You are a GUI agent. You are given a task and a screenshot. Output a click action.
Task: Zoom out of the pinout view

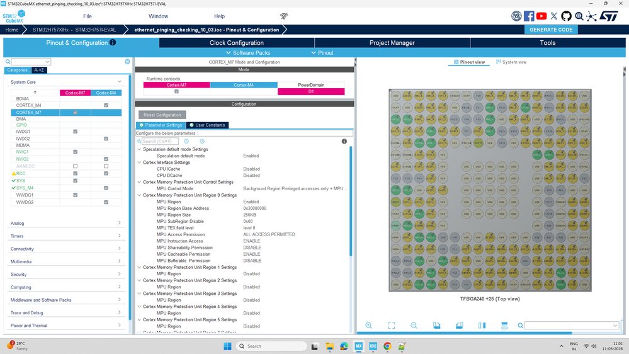[x=414, y=326]
